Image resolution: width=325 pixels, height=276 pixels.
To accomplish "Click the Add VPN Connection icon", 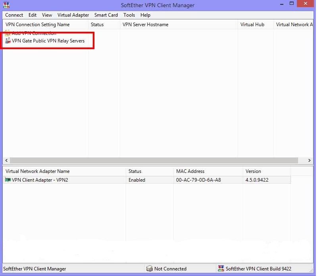I will 8,33.
